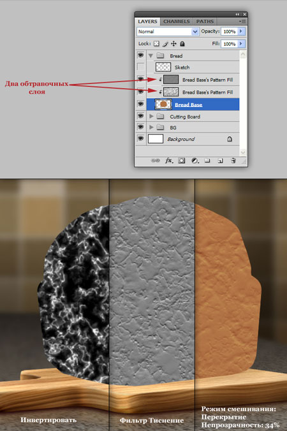The image size is (287, 431).
Task: Click the Bread group folder icon
Action: [x=160, y=56]
